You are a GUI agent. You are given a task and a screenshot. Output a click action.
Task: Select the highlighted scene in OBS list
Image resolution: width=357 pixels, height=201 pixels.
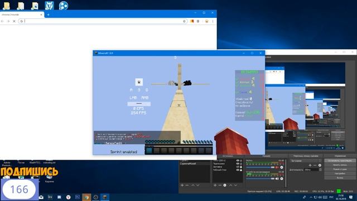(195, 164)
